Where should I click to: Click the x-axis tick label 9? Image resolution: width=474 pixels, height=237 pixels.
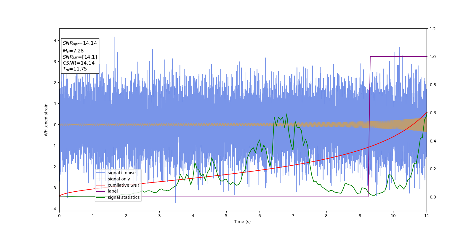pos(360,216)
